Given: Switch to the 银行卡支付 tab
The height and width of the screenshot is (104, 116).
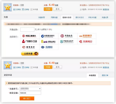Looking at the screenshot, I should click(80, 17).
